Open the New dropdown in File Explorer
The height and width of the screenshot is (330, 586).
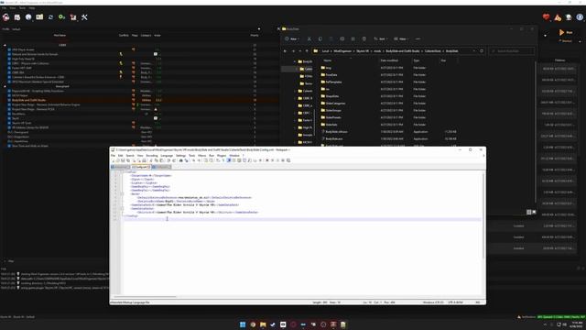pyautogui.click(x=292, y=38)
